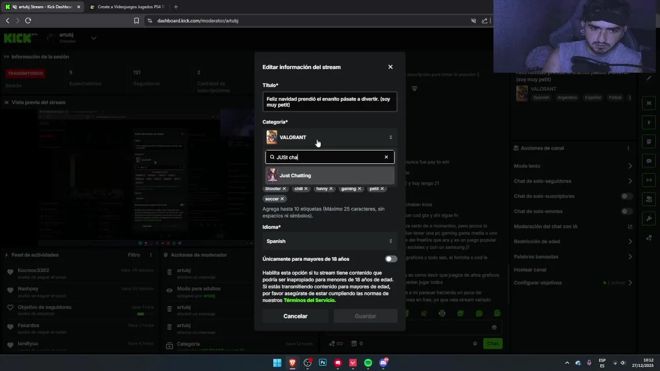The image size is (660, 371).
Task: Reload the current page
Action: [28, 21]
